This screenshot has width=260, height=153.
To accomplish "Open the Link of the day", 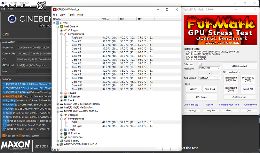I will pos(191,105).
